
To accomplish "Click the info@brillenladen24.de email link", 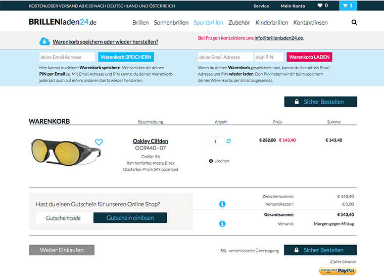I will coord(279,38).
